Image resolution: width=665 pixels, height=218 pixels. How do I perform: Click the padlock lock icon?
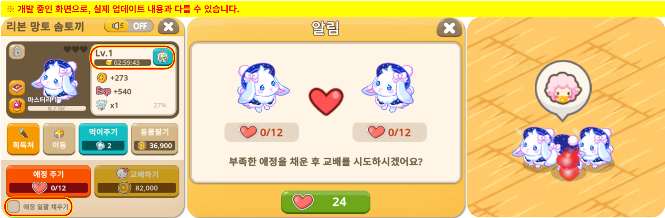[x=17, y=52]
